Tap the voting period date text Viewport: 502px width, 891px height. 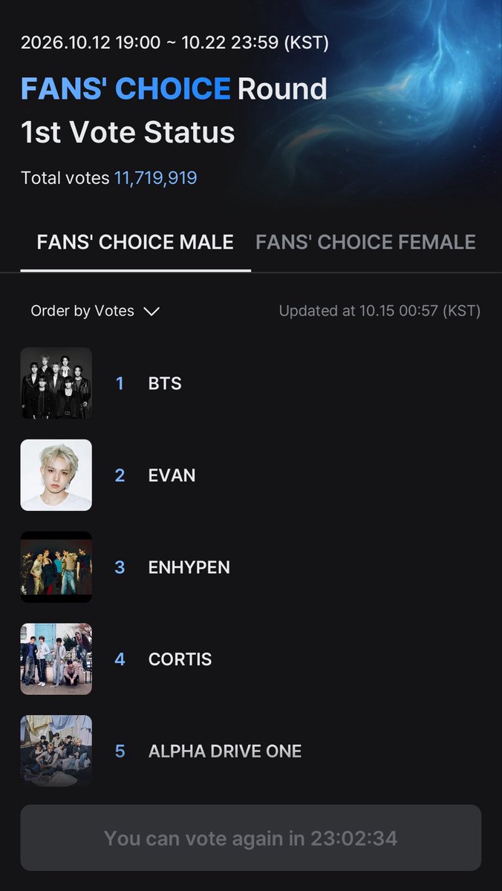[x=175, y=42]
